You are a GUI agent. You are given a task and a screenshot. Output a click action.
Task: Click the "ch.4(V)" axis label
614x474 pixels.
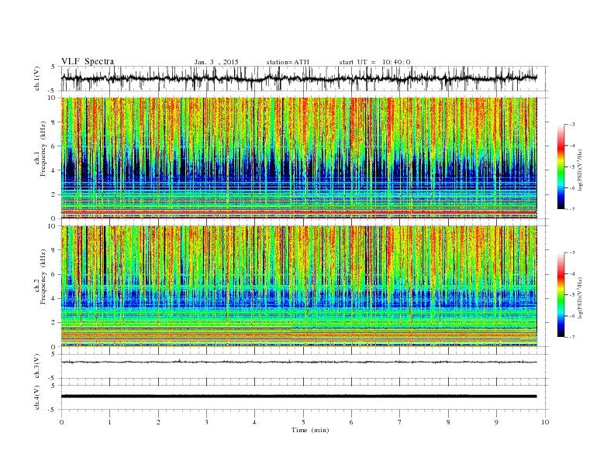(x=37, y=398)
